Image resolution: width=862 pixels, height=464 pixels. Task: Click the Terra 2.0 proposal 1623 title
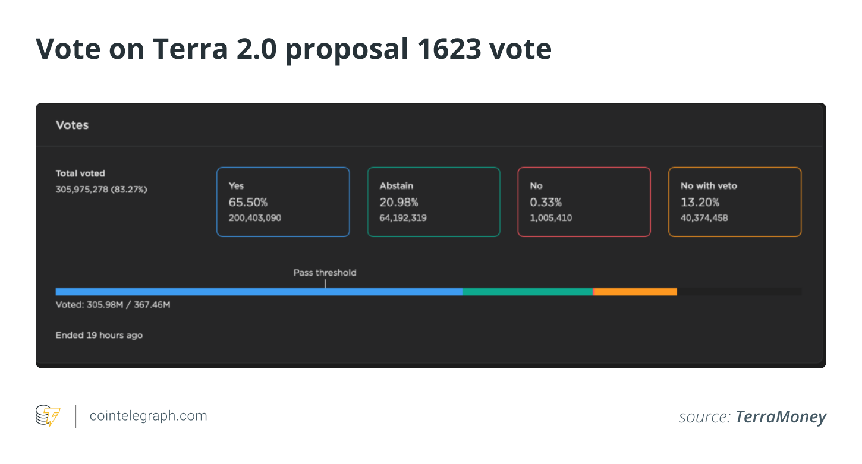[x=294, y=49]
